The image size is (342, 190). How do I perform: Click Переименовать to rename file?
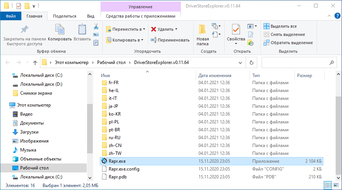(170, 40)
